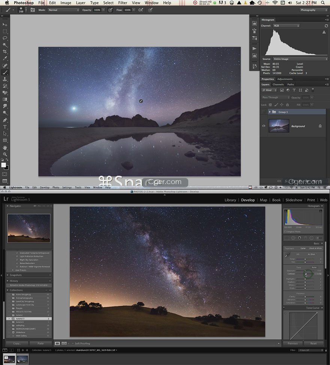330x365 pixels.
Task: Click the Lightroom Reset button
Action: (313, 343)
